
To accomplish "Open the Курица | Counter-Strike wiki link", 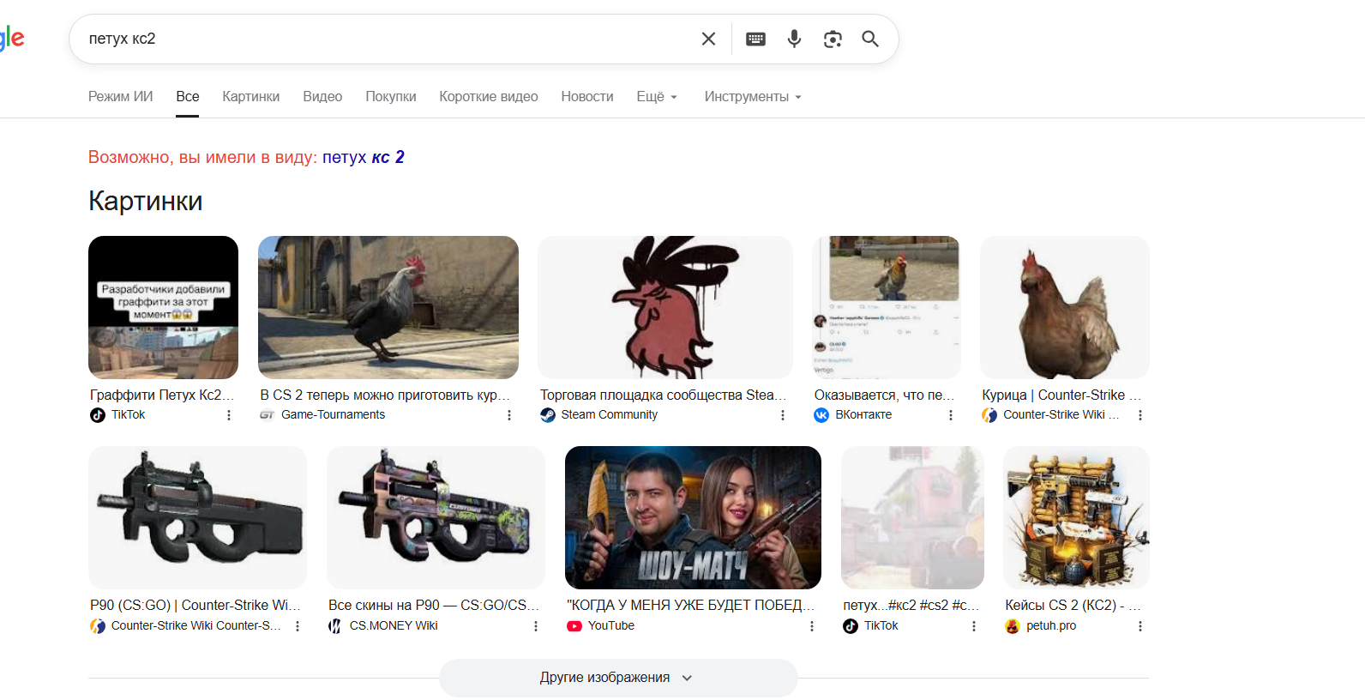I will click(x=1061, y=395).
